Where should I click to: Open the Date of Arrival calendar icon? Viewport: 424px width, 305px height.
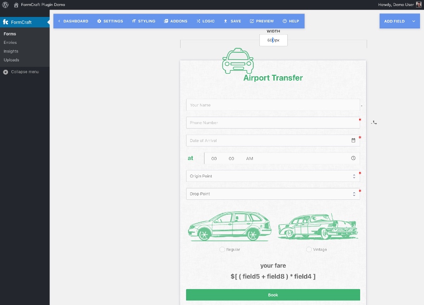coord(353,141)
